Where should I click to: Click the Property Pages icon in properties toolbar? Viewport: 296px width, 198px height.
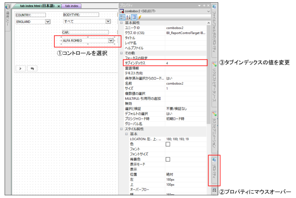pyautogui.click(x=134, y=17)
